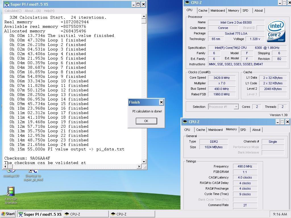This screenshot has height=218, width=291.
Task: Click scroll down arrow in Super PI output
Action: pos(144,162)
